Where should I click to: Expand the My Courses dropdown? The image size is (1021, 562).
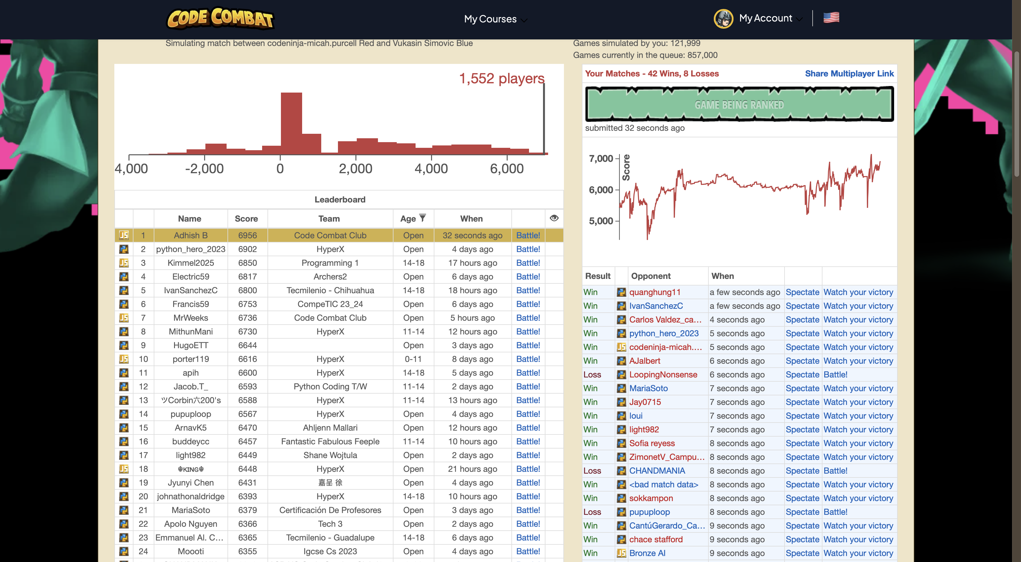(x=495, y=19)
